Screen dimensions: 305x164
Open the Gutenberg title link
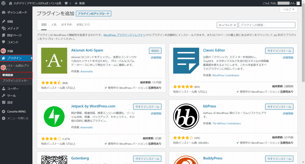coord(80,158)
